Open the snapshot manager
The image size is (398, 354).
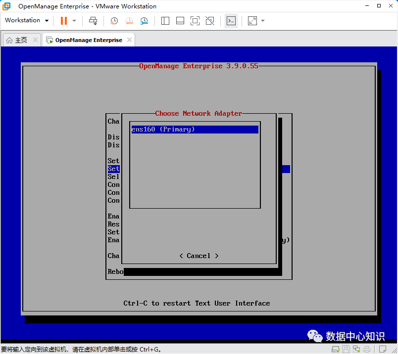pos(144,21)
